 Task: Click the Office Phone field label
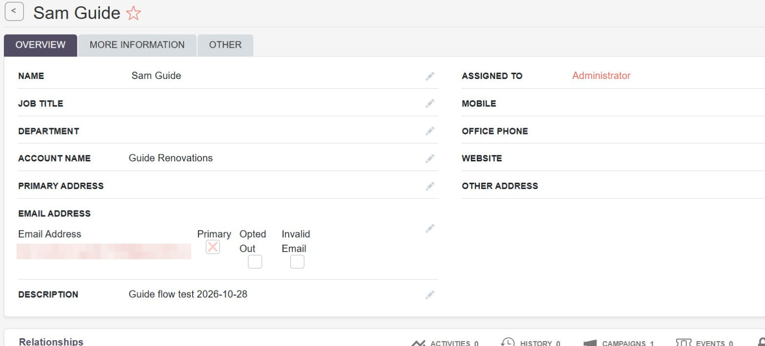[495, 131]
